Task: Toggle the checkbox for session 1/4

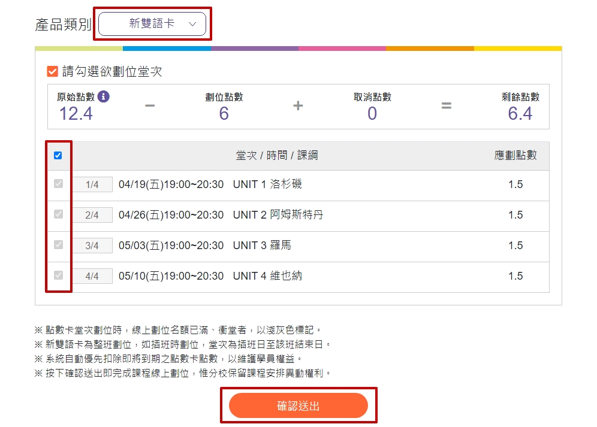Action: click(x=58, y=184)
